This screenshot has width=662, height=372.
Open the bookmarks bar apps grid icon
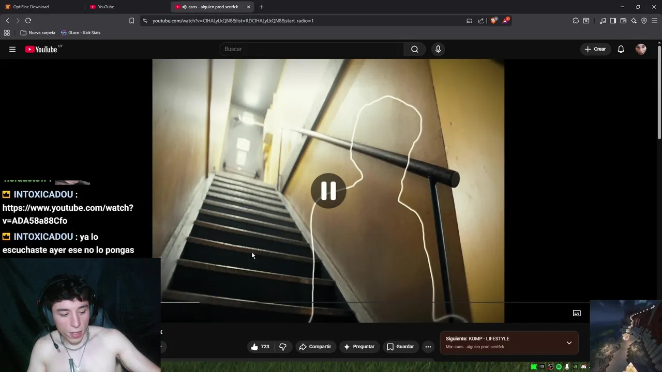[x=7, y=33]
